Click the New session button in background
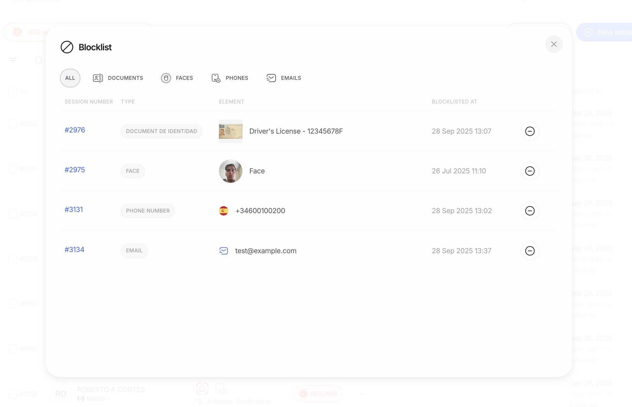Image resolution: width=632 pixels, height=407 pixels. click(x=604, y=32)
